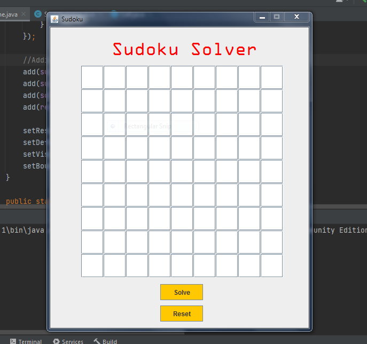Click the Java icon in Sudoku title bar
The width and height of the screenshot is (367, 344).
54,19
